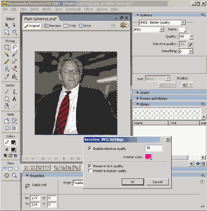Click OK in Selective JPEG Settings
207x211 pixels.
pos(133,182)
